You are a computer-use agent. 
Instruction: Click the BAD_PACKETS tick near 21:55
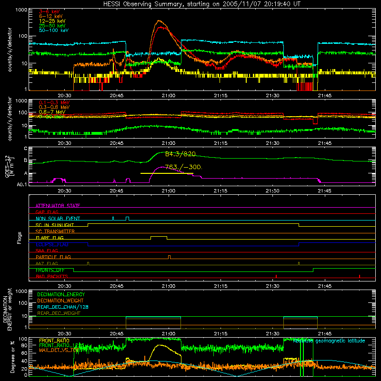[360, 276]
